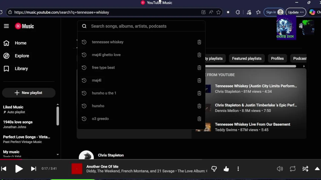Open the Copilot icon in browser toolbar
The image size is (321, 180).
312,12
